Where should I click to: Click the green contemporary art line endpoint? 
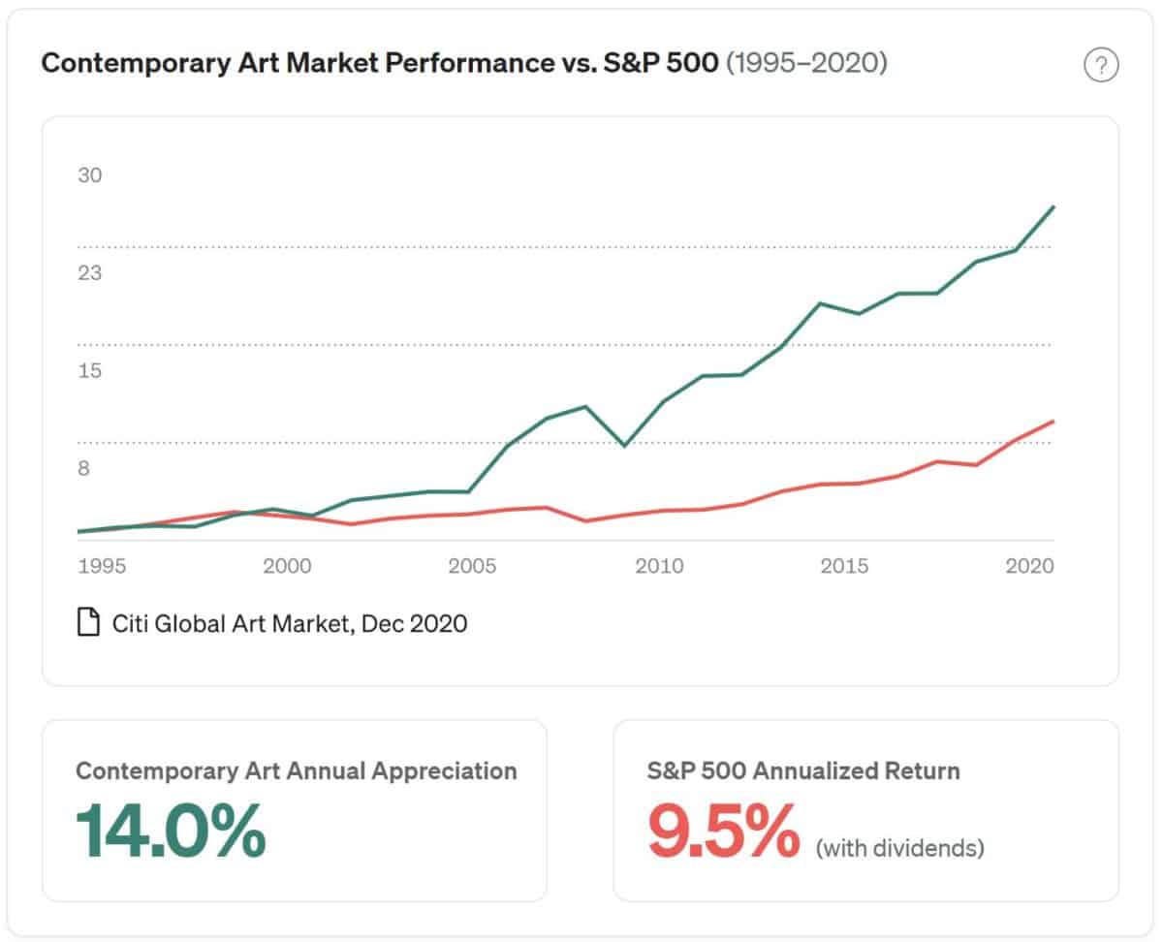pyautogui.click(x=1053, y=207)
